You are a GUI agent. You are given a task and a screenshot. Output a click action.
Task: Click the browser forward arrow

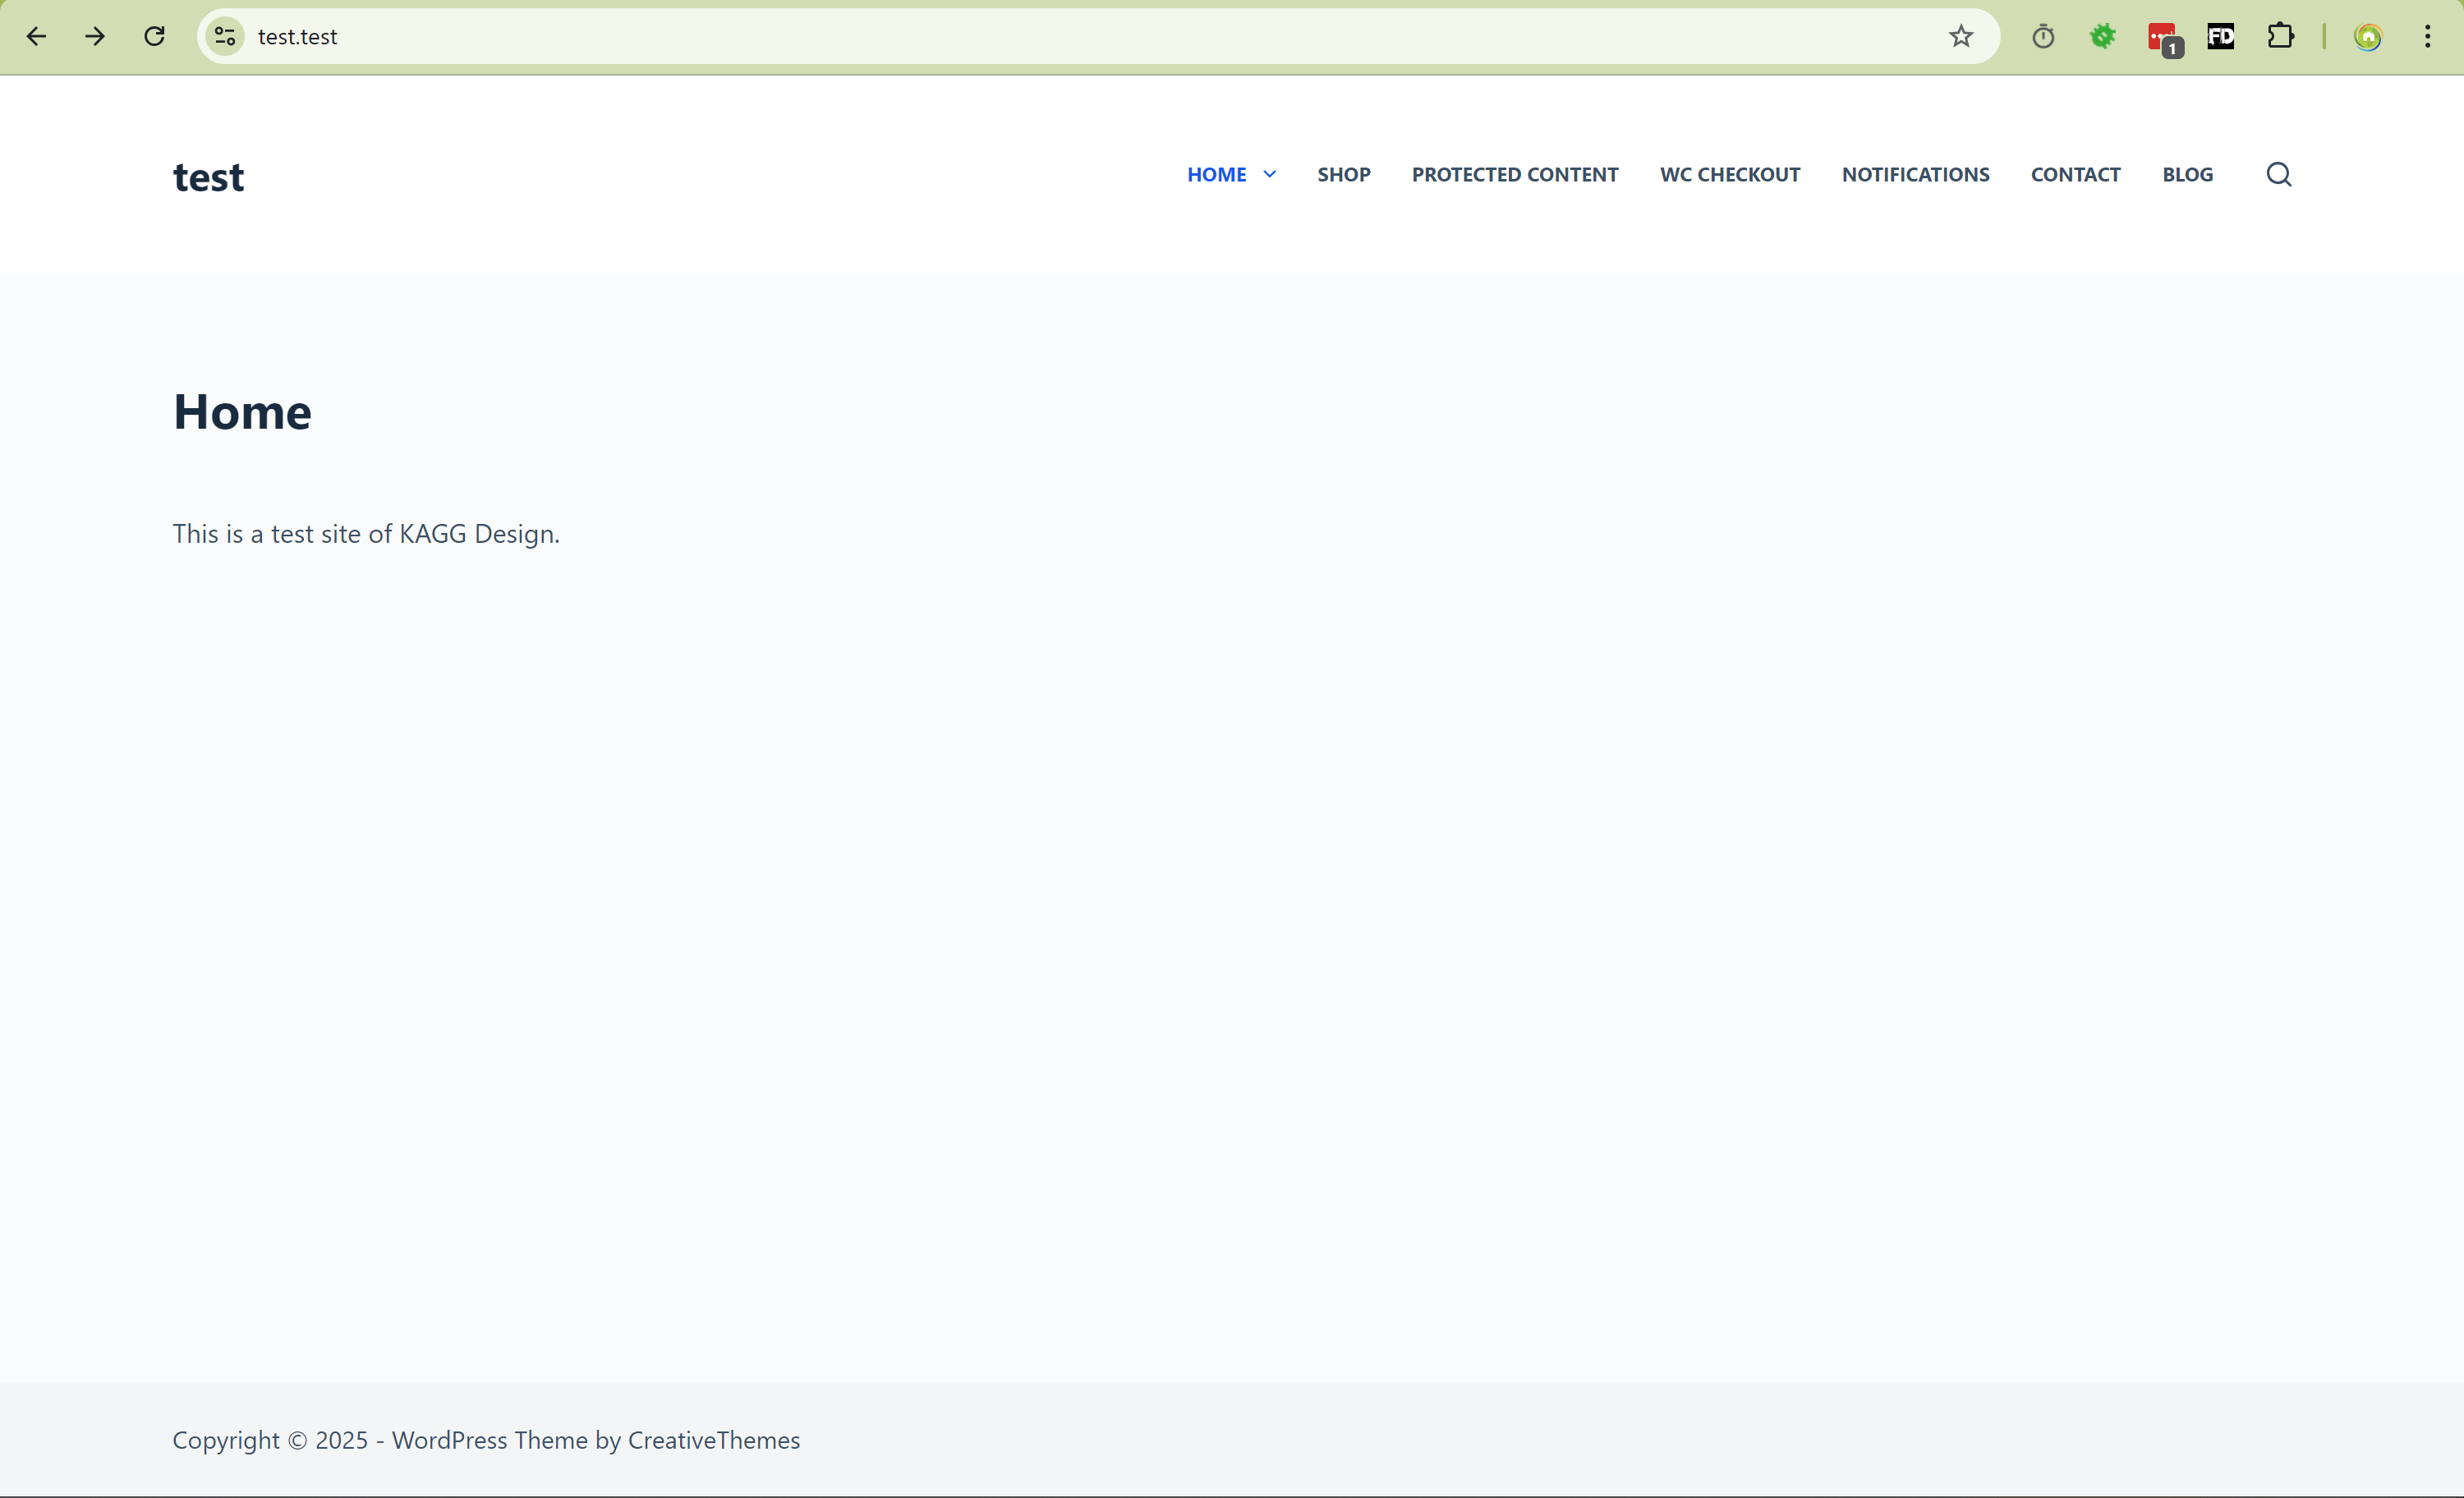pos(95,37)
